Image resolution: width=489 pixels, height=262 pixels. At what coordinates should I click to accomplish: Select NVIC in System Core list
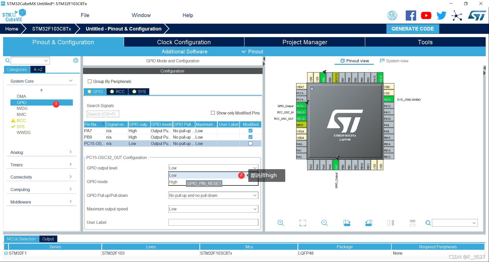21,114
